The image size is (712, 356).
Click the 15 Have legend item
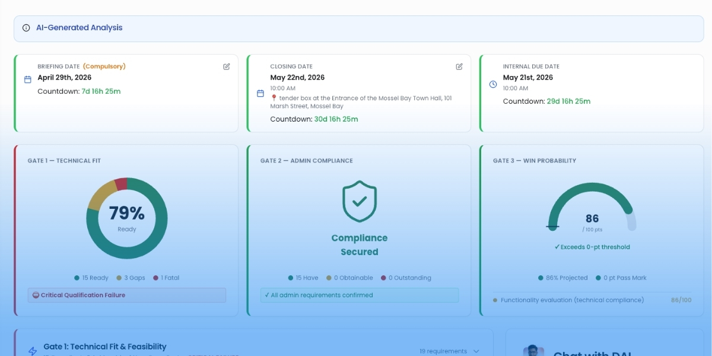303,278
